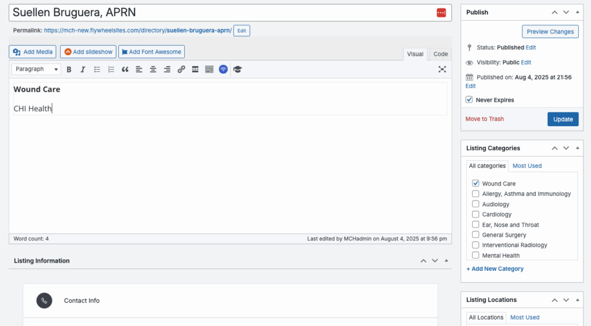Uncheck the Wound Care category
The width and height of the screenshot is (591, 326).
[476, 184]
